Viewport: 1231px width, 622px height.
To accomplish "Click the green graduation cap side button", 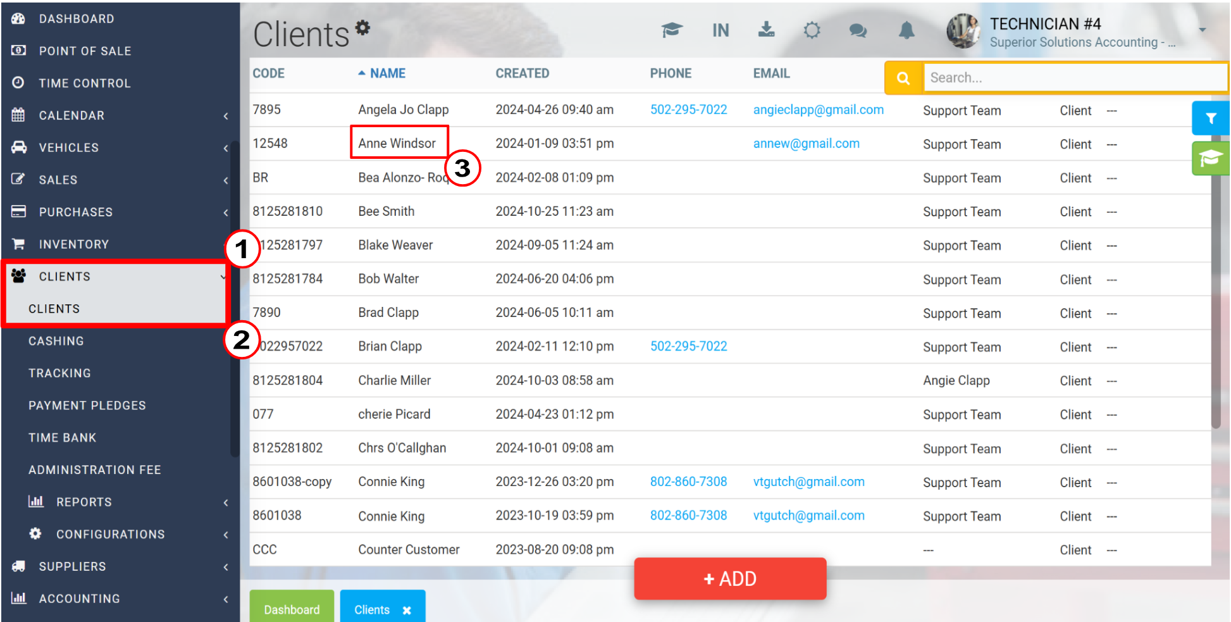I will click(1210, 158).
